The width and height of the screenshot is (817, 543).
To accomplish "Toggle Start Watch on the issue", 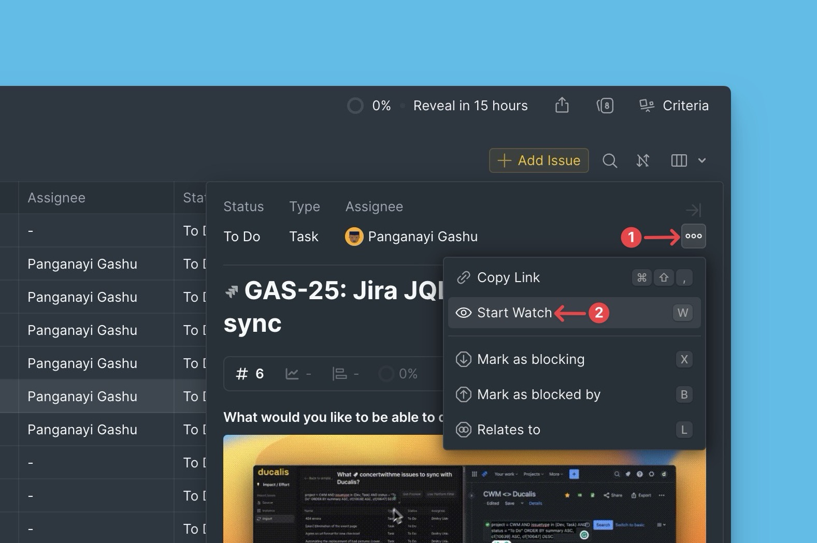I will [x=514, y=313].
